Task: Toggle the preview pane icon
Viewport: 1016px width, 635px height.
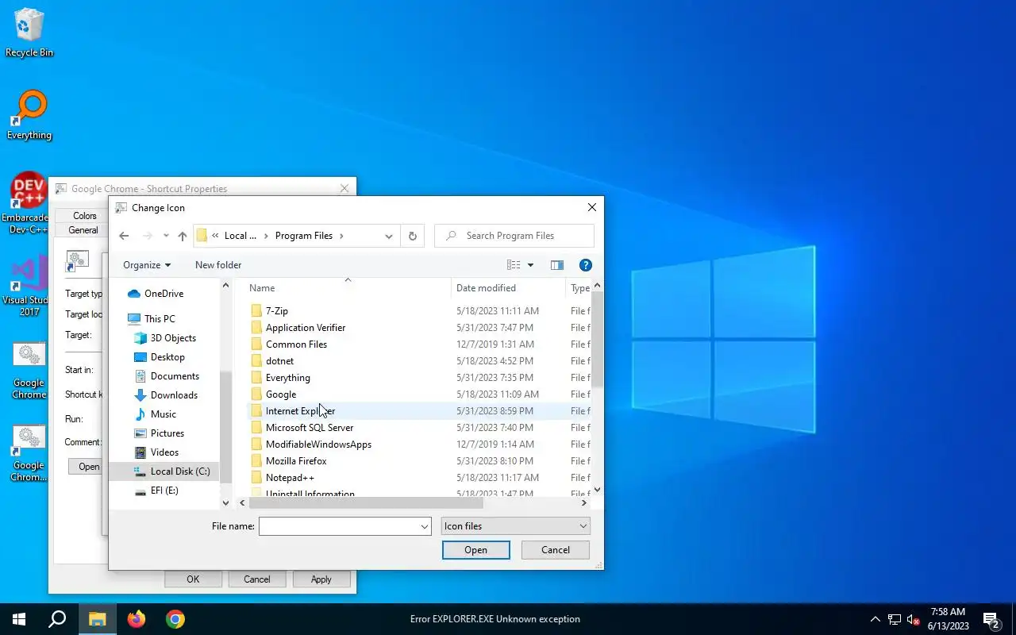Action: point(557,265)
